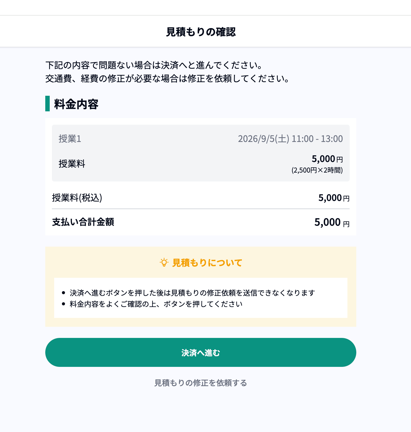The image size is (411, 432).
Task: Select the 見積もりの確認 page title
Action: click(201, 32)
